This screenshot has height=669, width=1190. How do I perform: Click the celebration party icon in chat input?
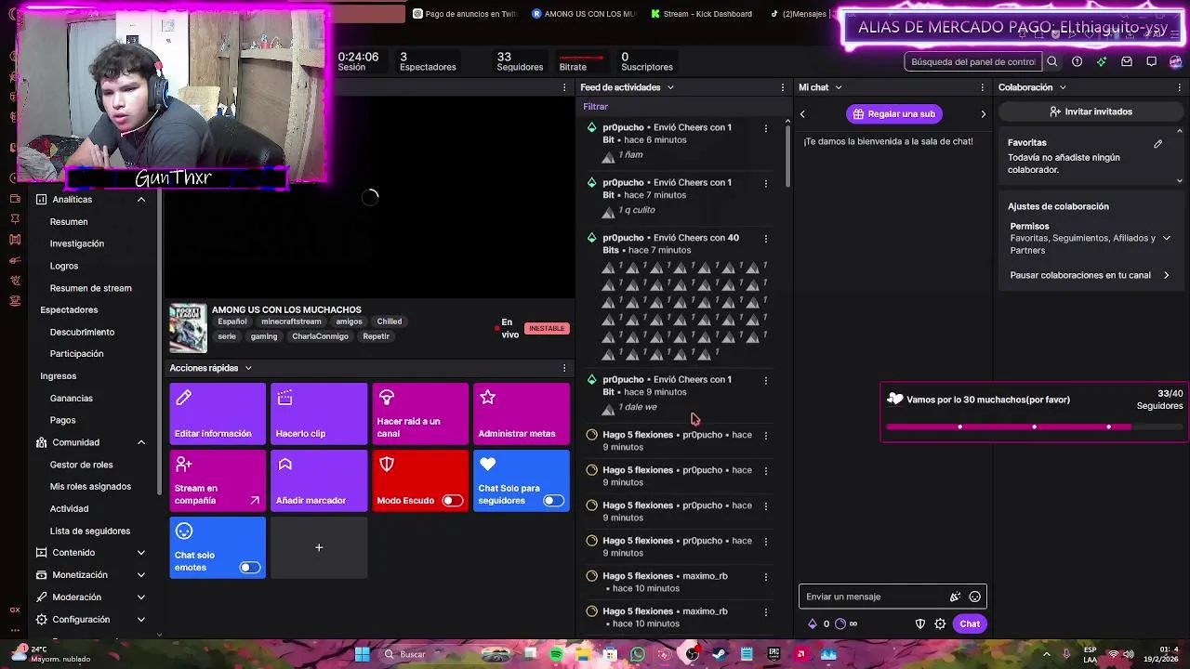[x=955, y=597]
